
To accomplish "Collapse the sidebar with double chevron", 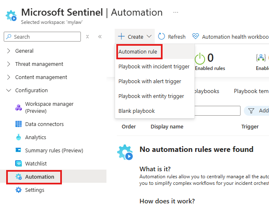I will tap(100, 37).
